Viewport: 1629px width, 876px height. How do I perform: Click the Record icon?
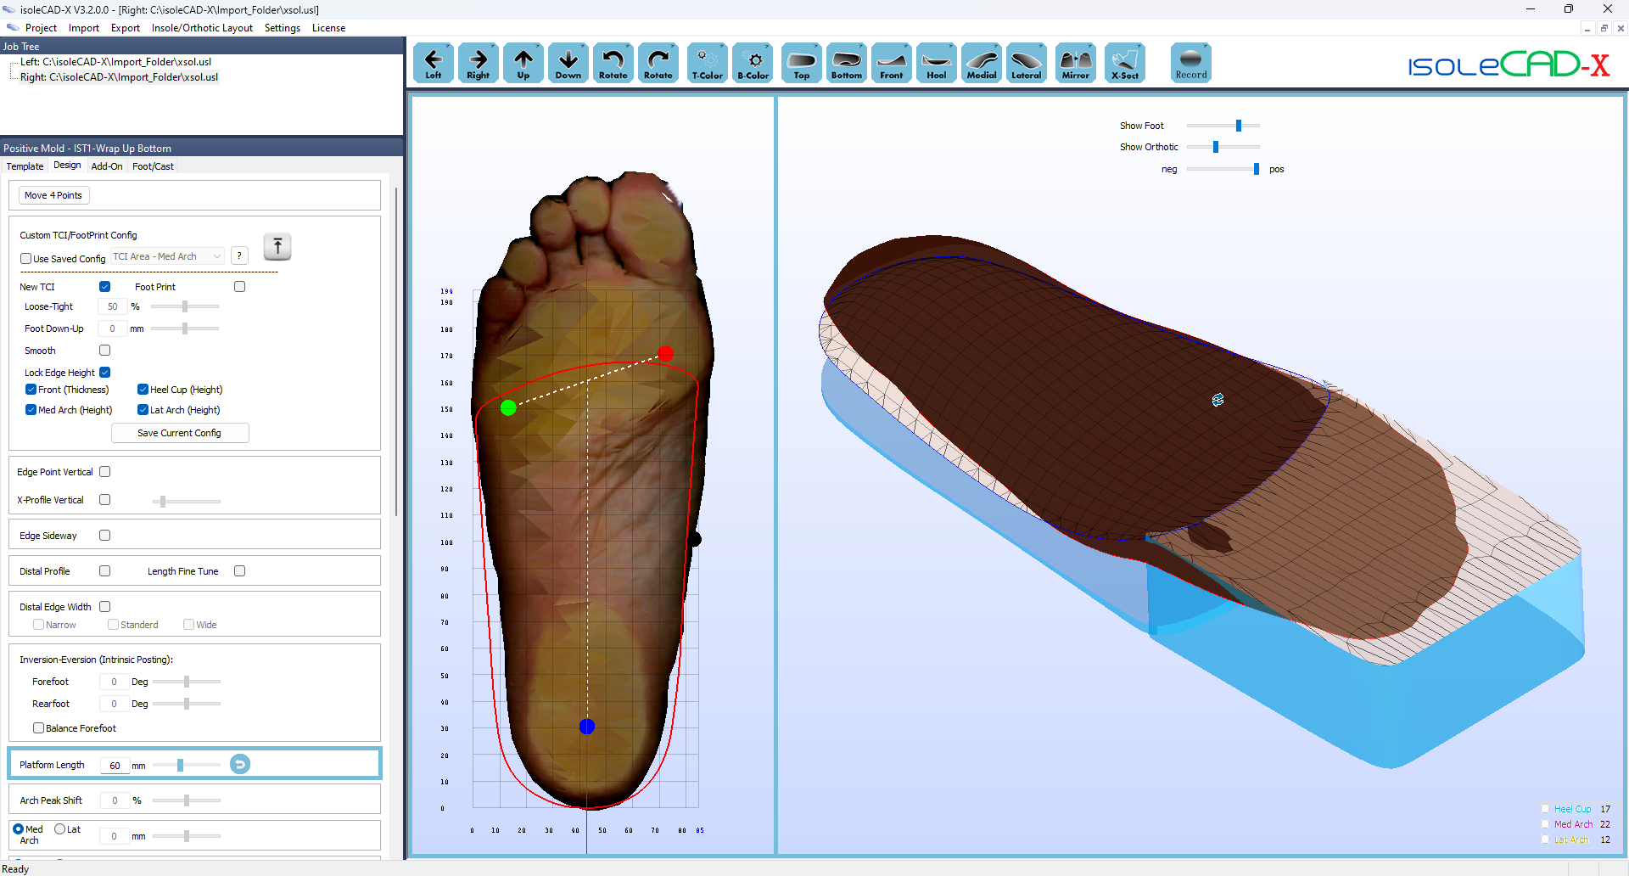[x=1190, y=62]
